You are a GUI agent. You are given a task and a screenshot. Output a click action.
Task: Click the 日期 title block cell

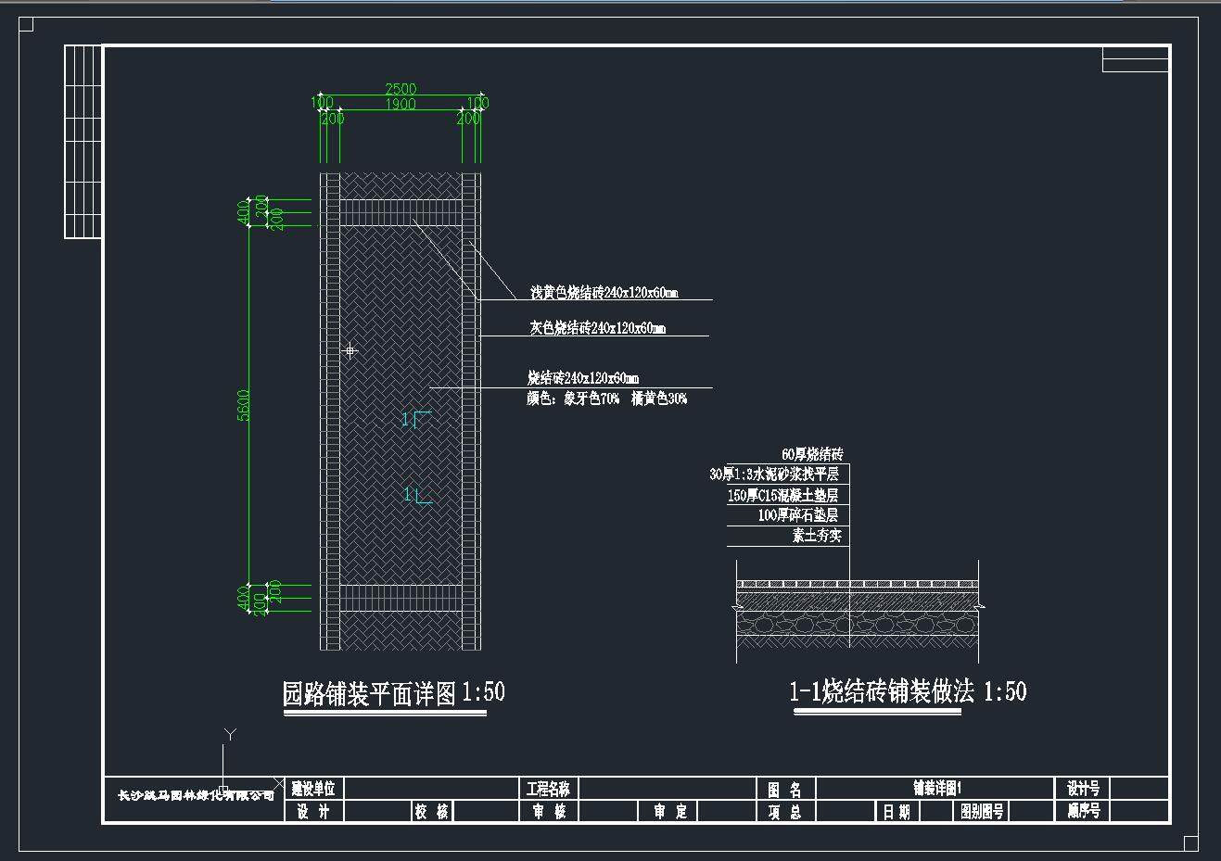pyautogui.click(x=897, y=812)
